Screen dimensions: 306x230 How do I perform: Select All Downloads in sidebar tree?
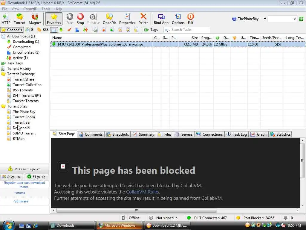point(21,36)
